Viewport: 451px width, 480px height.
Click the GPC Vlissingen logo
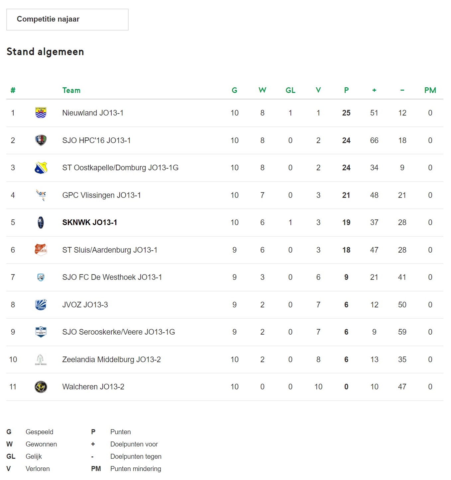pyautogui.click(x=41, y=195)
